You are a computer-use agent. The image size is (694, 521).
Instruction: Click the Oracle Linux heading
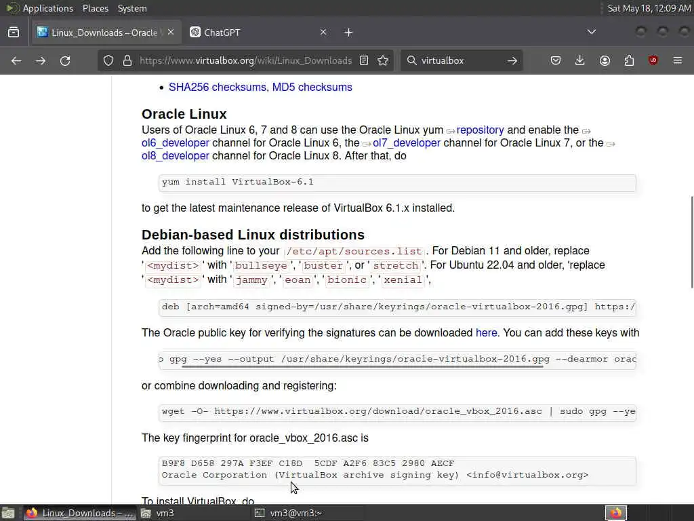pos(184,114)
